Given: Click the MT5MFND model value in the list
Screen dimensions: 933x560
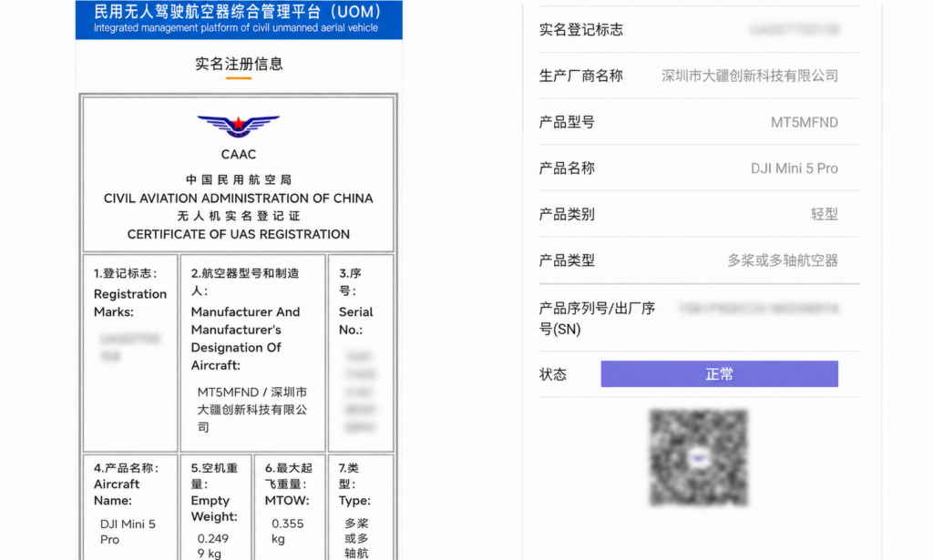Looking at the screenshot, I should (x=805, y=122).
